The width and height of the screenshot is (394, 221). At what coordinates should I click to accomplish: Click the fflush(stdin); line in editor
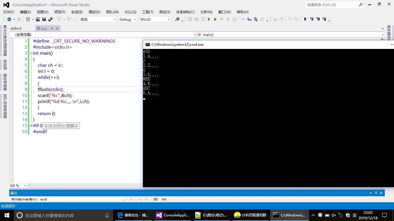click(x=50, y=89)
